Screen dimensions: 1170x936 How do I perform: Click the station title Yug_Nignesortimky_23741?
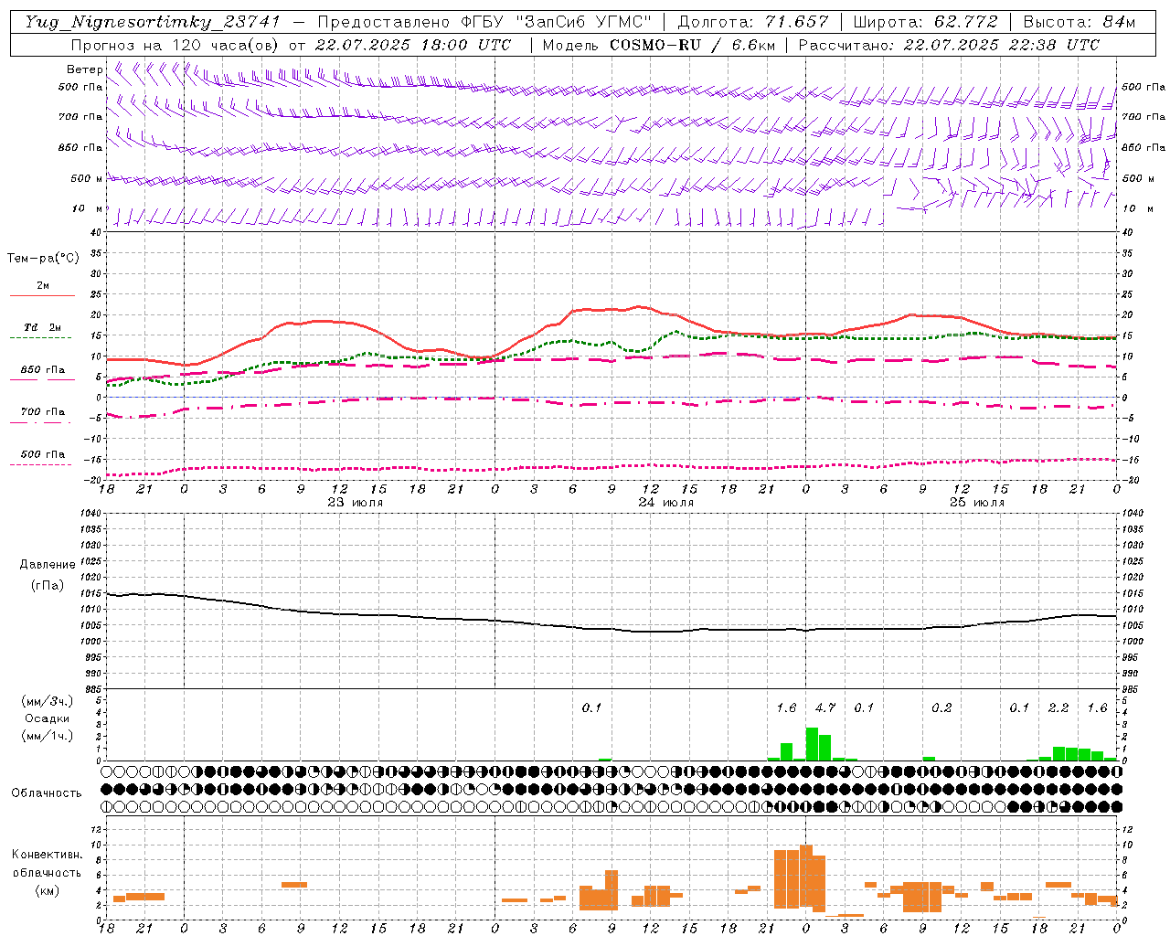tap(153, 22)
